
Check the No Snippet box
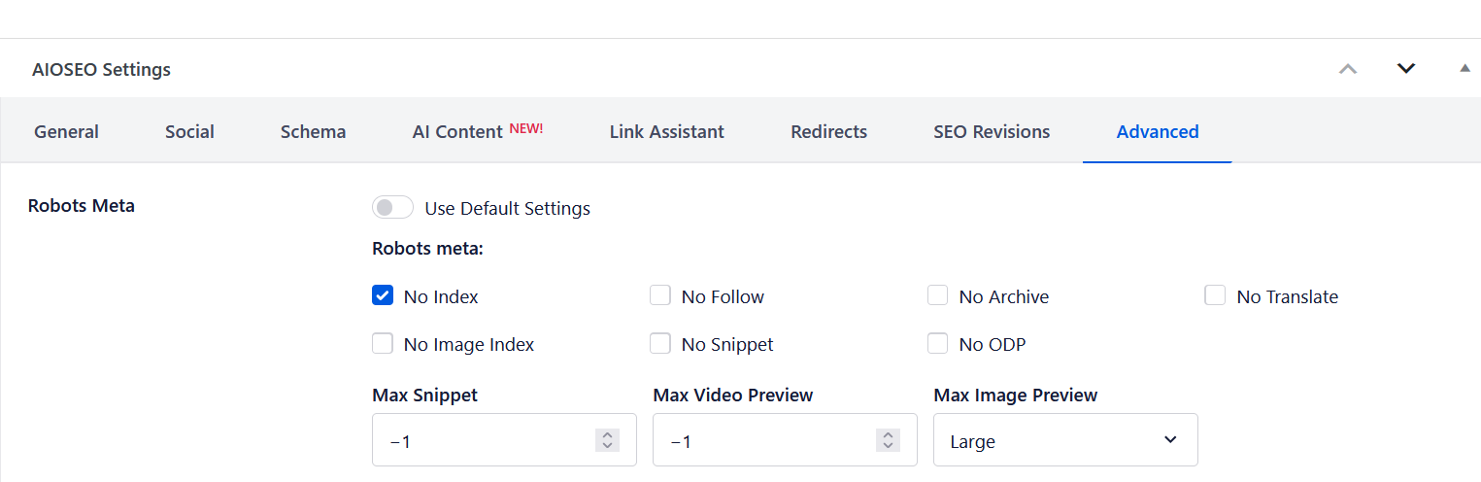pos(660,343)
